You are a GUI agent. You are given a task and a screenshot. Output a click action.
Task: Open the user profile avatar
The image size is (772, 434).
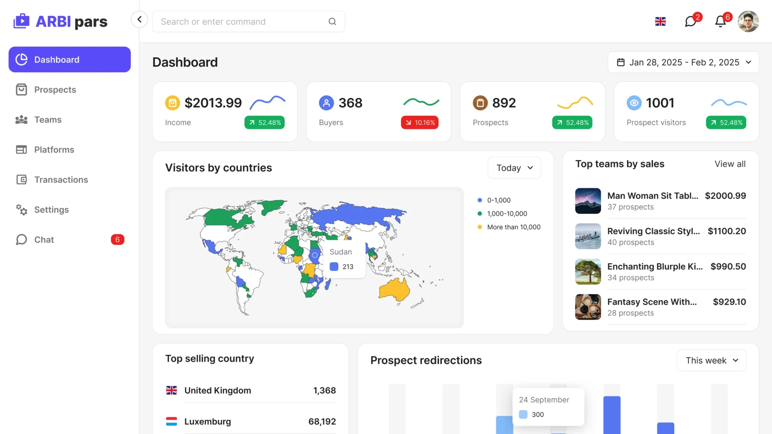tap(748, 21)
